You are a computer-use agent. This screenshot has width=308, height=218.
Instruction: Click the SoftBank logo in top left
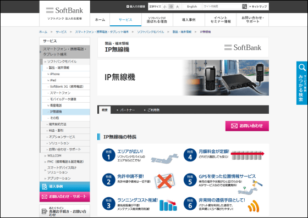click(x=65, y=10)
